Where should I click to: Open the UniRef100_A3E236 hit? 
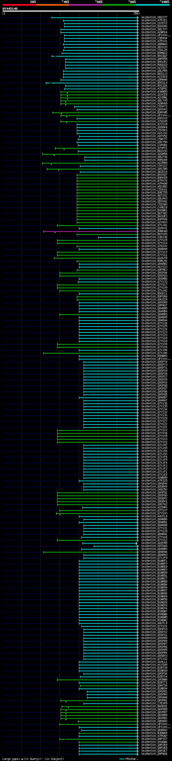click(x=154, y=237)
